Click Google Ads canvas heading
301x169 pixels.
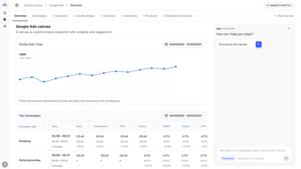(x=33, y=27)
